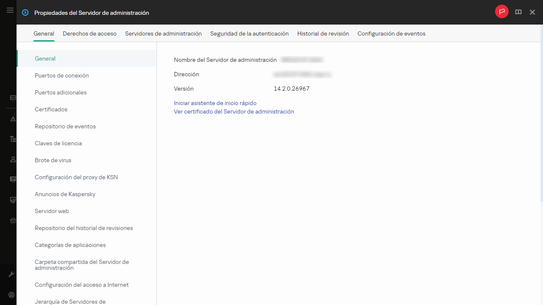Select Puertos de conexión in side list
This screenshot has height=305, width=543.
(x=62, y=75)
